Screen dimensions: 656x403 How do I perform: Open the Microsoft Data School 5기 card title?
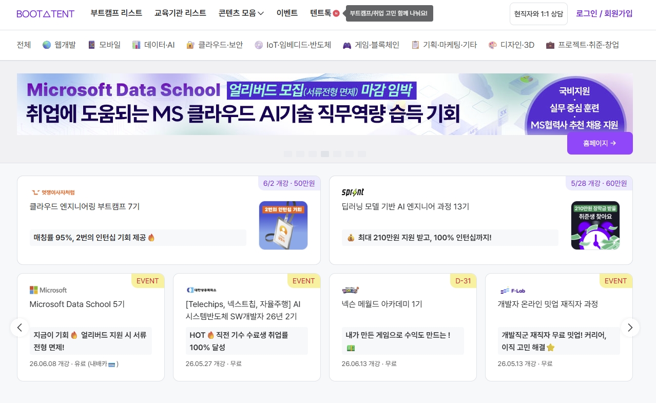coord(77,304)
